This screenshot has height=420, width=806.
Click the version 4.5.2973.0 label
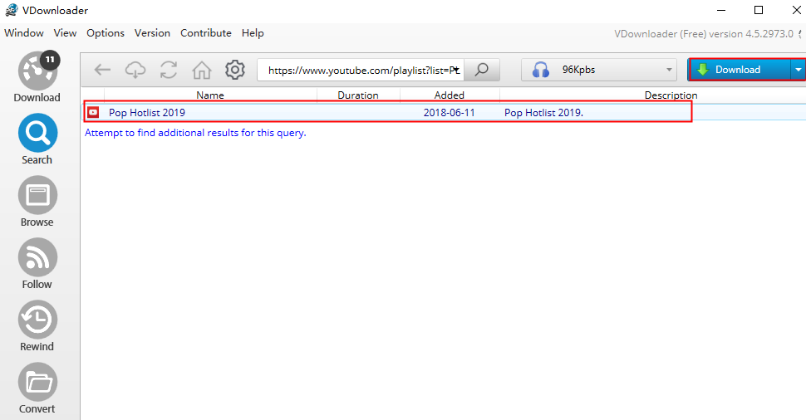pyautogui.click(x=704, y=34)
